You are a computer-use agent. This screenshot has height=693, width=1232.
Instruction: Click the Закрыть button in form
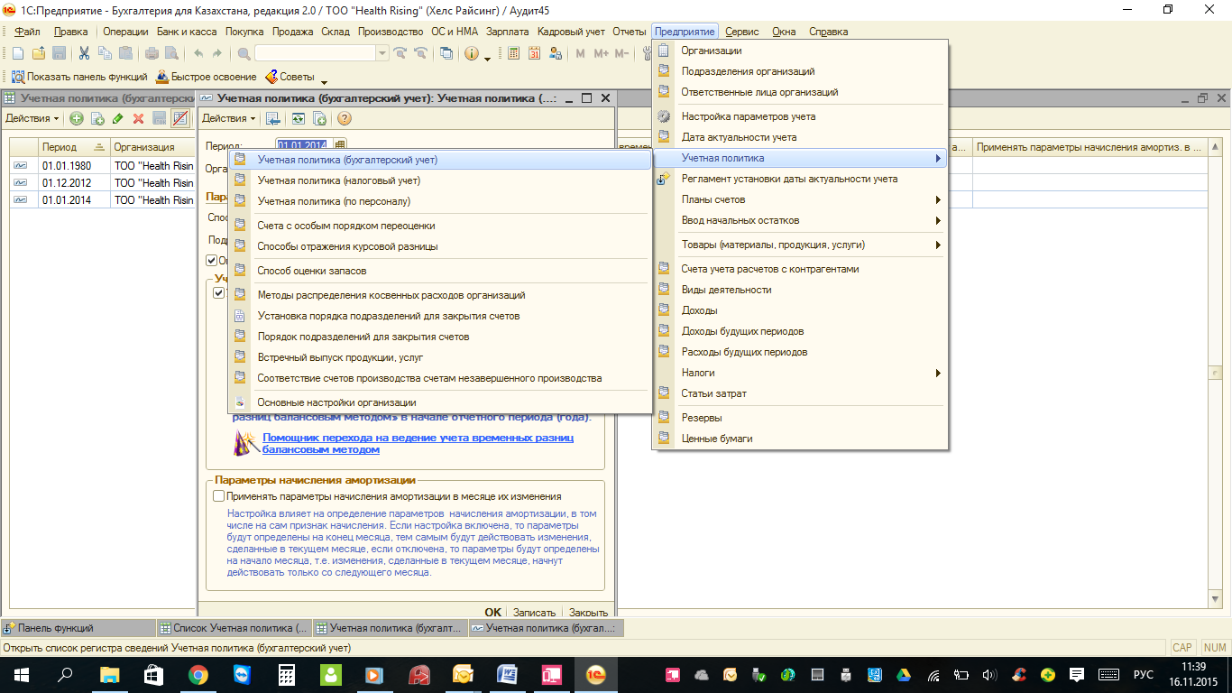pos(588,613)
